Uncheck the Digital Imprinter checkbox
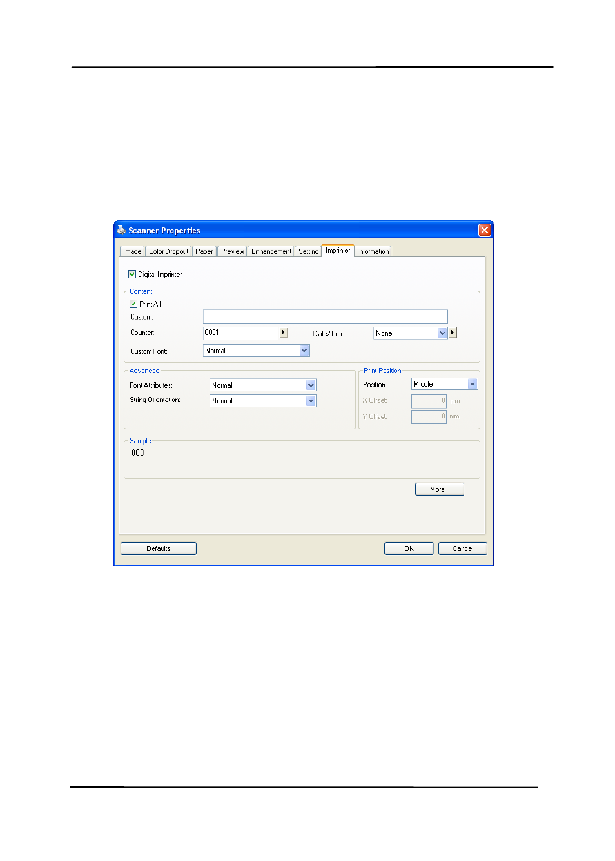 (x=132, y=275)
